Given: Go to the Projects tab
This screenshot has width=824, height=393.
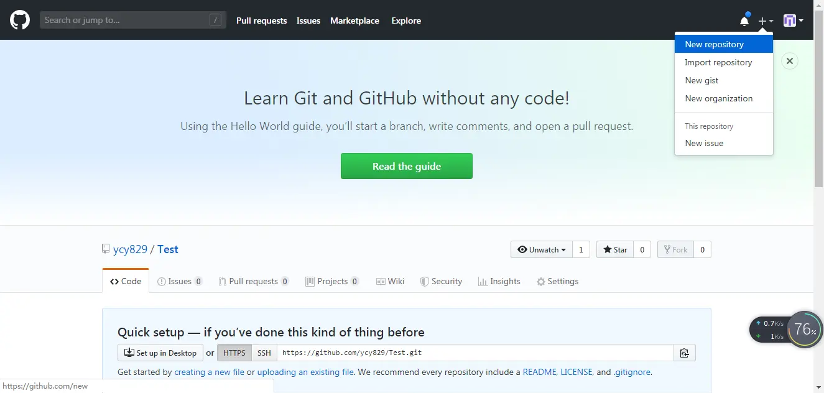Looking at the screenshot, I should tap(332, 281).
